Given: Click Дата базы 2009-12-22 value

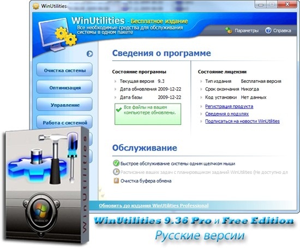Looking at the screenshot, I should [169, 98].
